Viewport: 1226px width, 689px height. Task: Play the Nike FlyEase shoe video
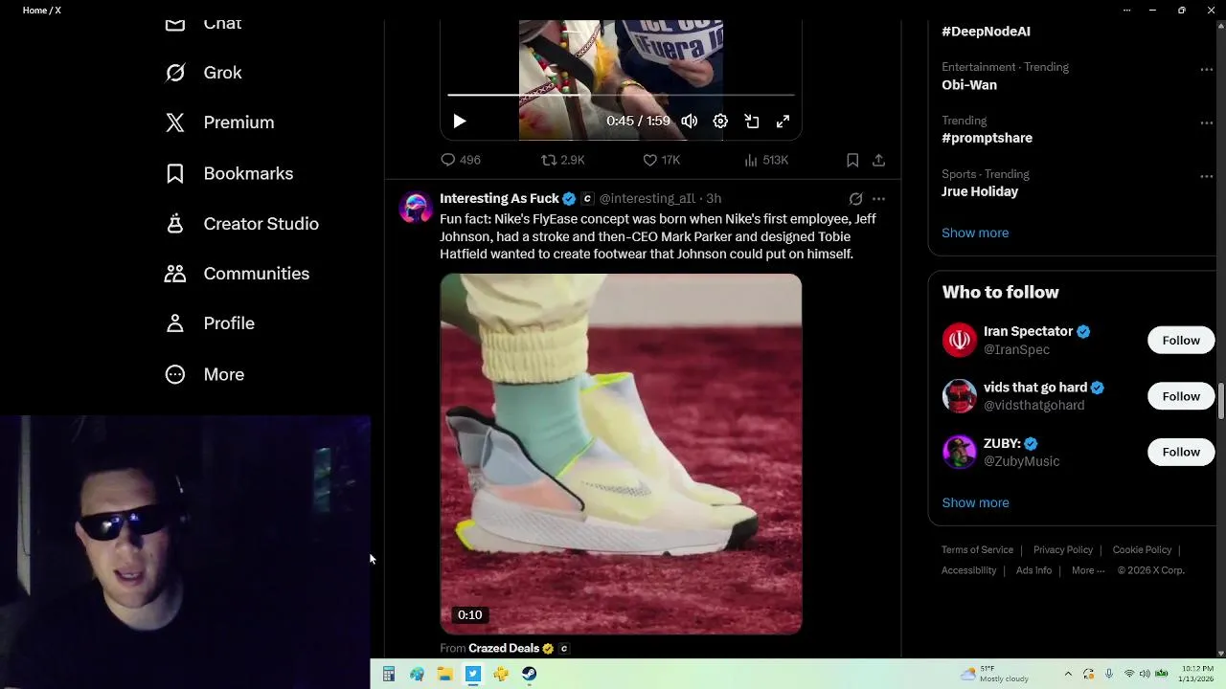pos(621,454)
